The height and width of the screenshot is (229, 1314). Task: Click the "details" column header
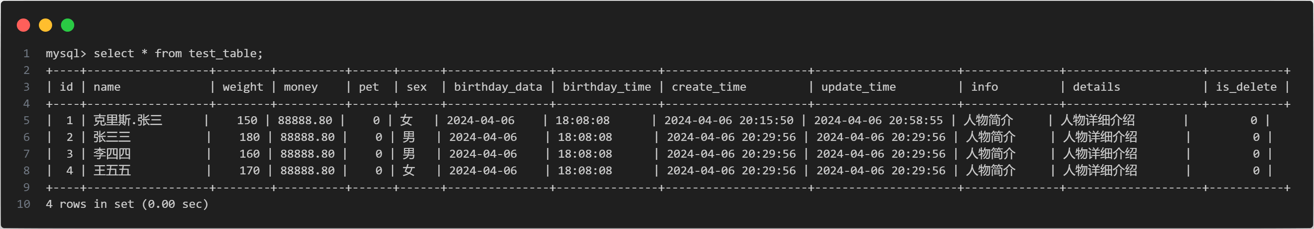click(1096, 87)
